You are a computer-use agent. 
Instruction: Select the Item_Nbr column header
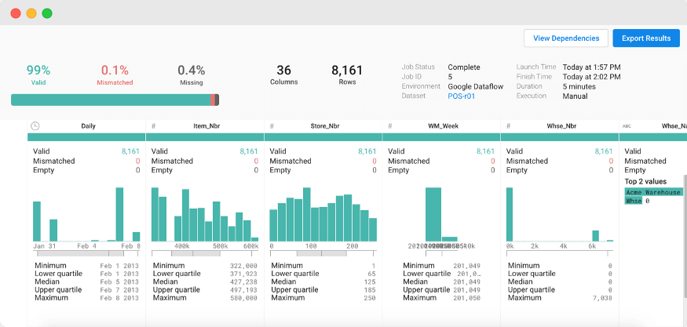tap(206, 126)
